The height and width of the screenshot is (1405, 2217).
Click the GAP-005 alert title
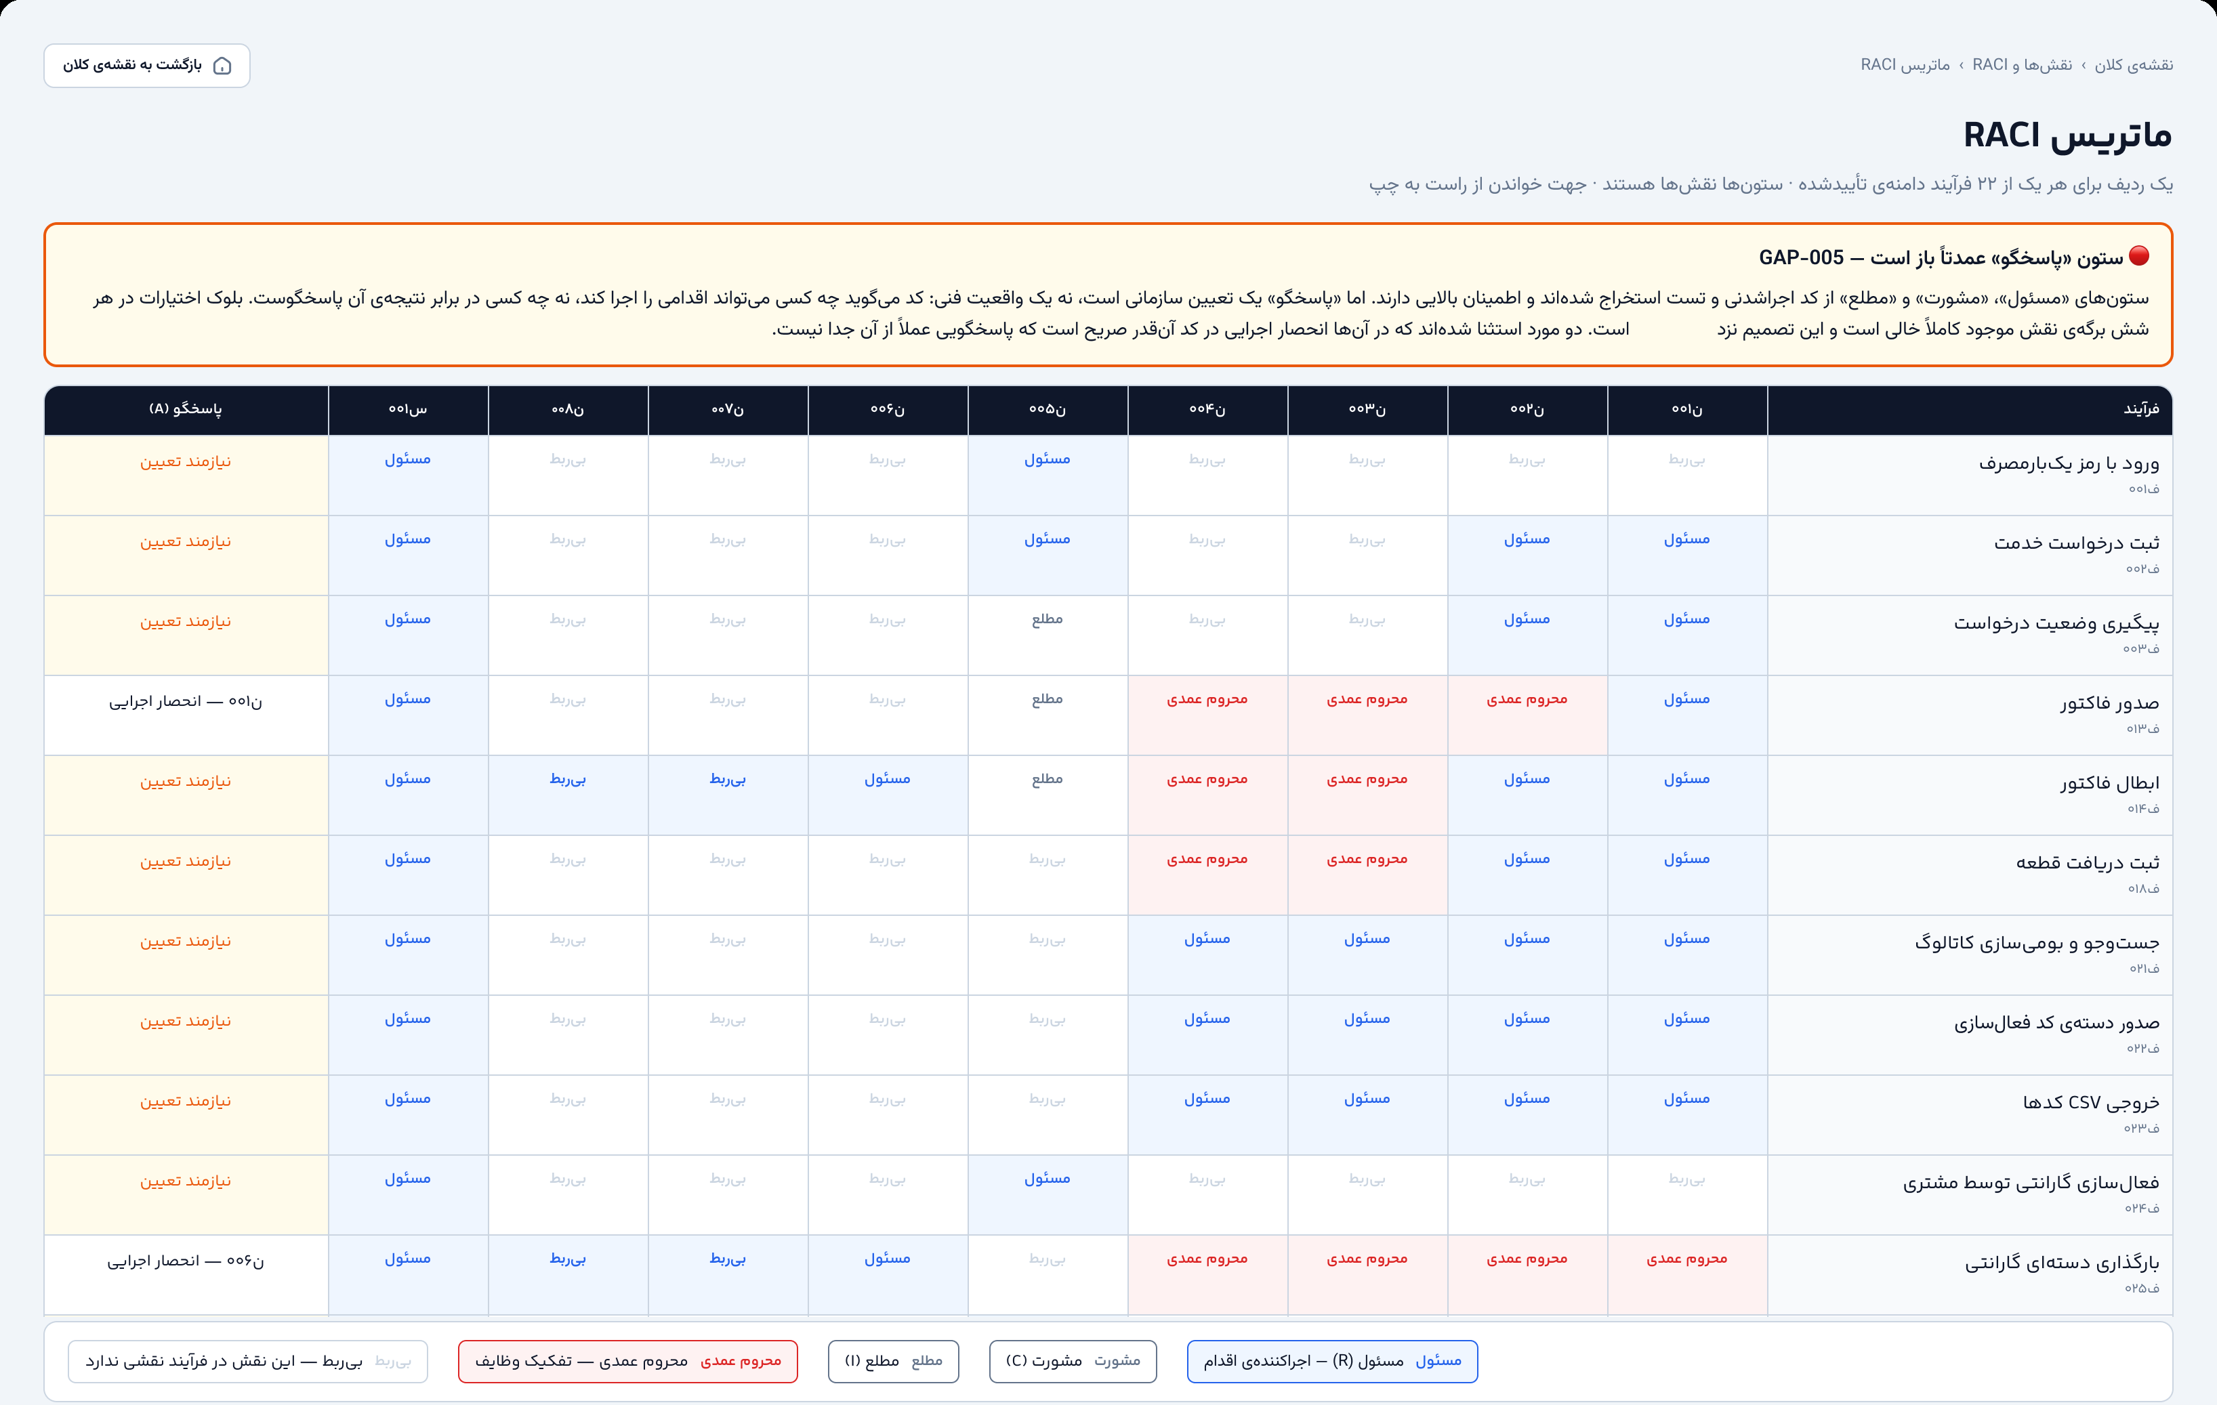[1941, 257]
